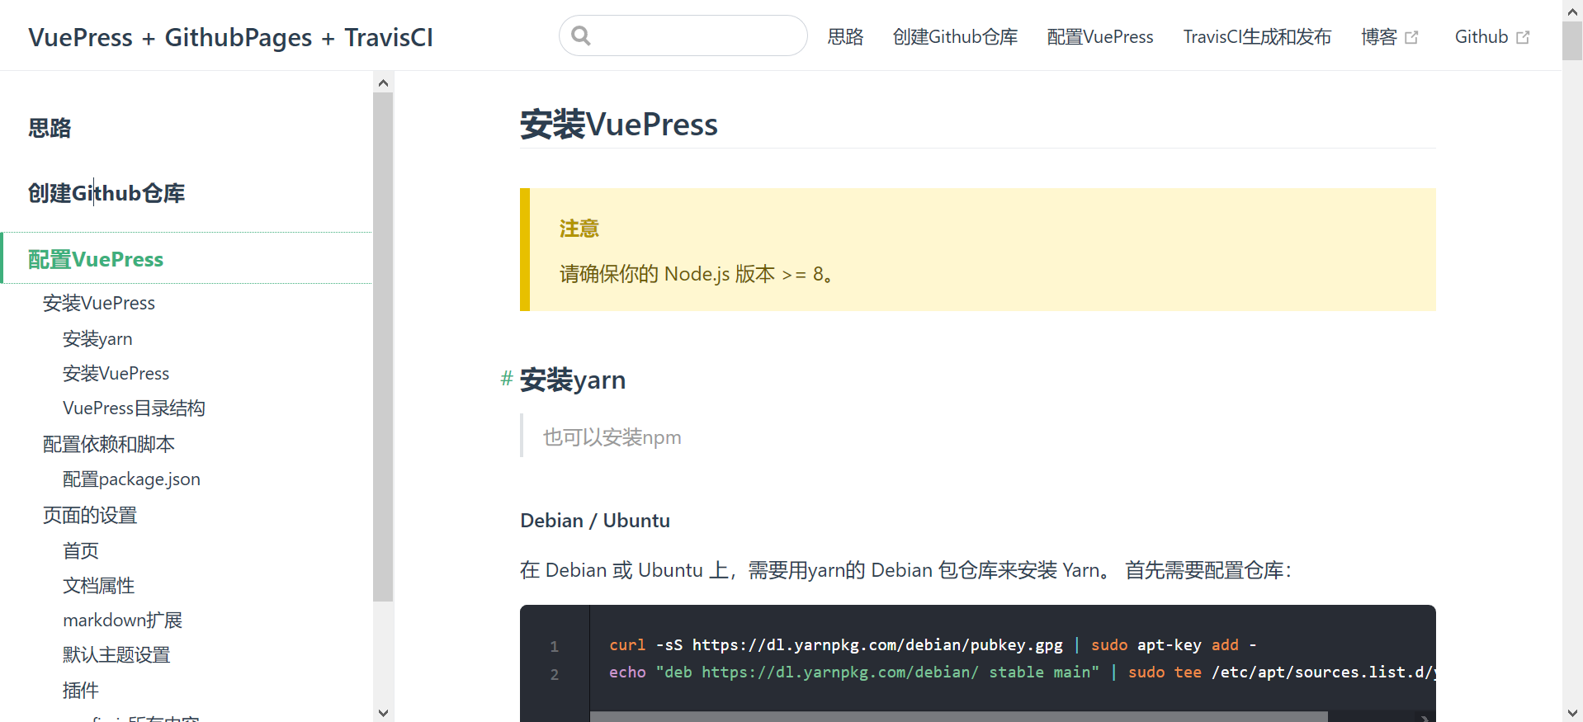Open TravisCI生成和发布 navbar item
Image resolution: width=1583 pixels, height=722 pixels.
pos(1257,37)
